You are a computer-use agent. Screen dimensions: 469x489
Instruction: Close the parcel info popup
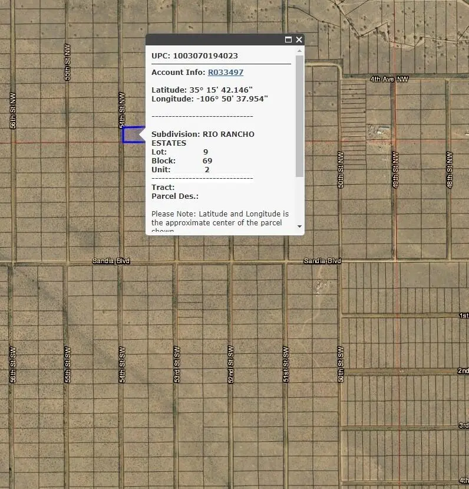point(299,40)
